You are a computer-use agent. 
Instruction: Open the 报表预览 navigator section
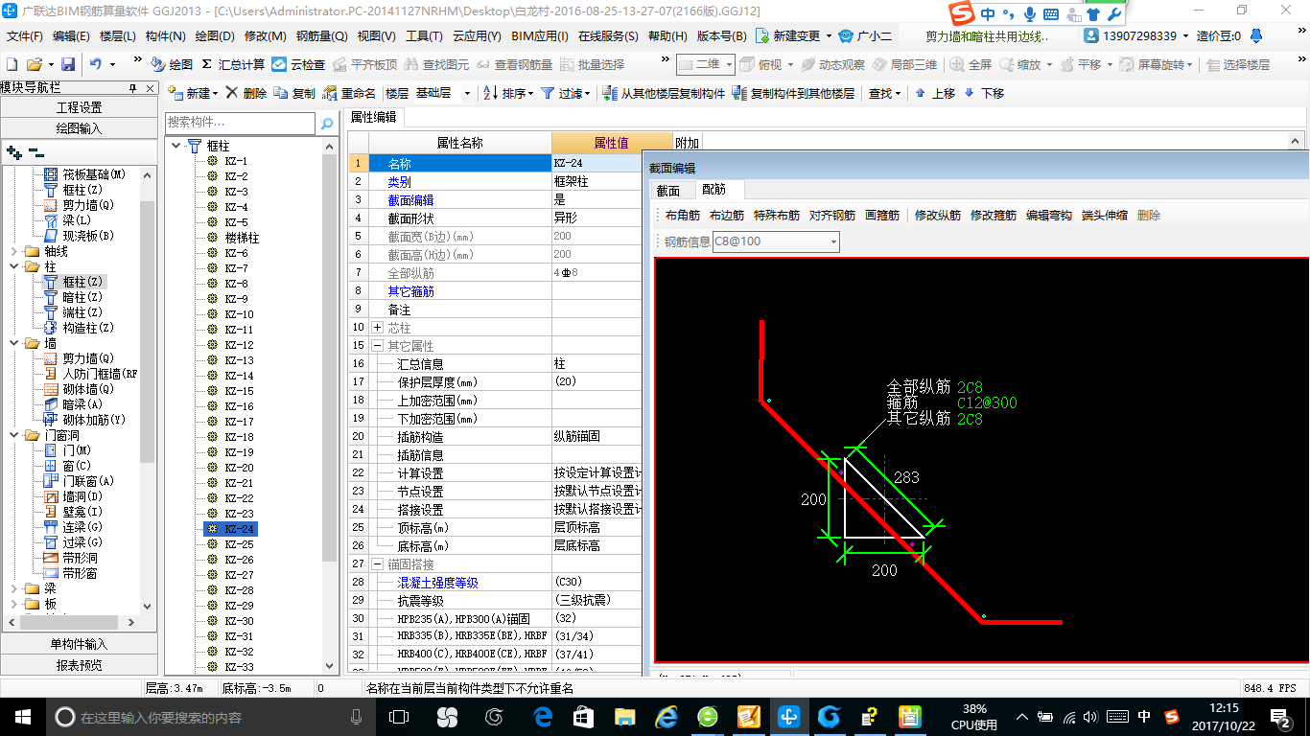click(79, 664)
